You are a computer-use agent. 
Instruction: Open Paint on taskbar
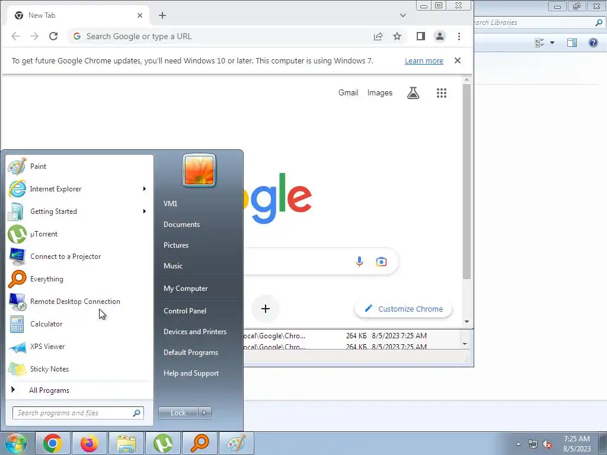click(236, 443)
